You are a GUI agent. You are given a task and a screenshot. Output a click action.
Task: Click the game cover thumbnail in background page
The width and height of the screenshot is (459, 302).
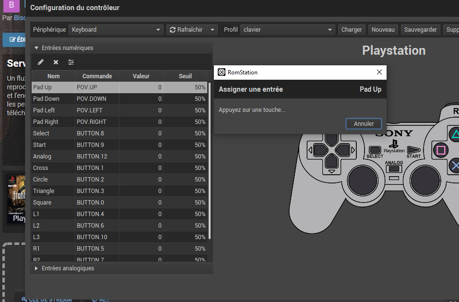pos(16,199)
